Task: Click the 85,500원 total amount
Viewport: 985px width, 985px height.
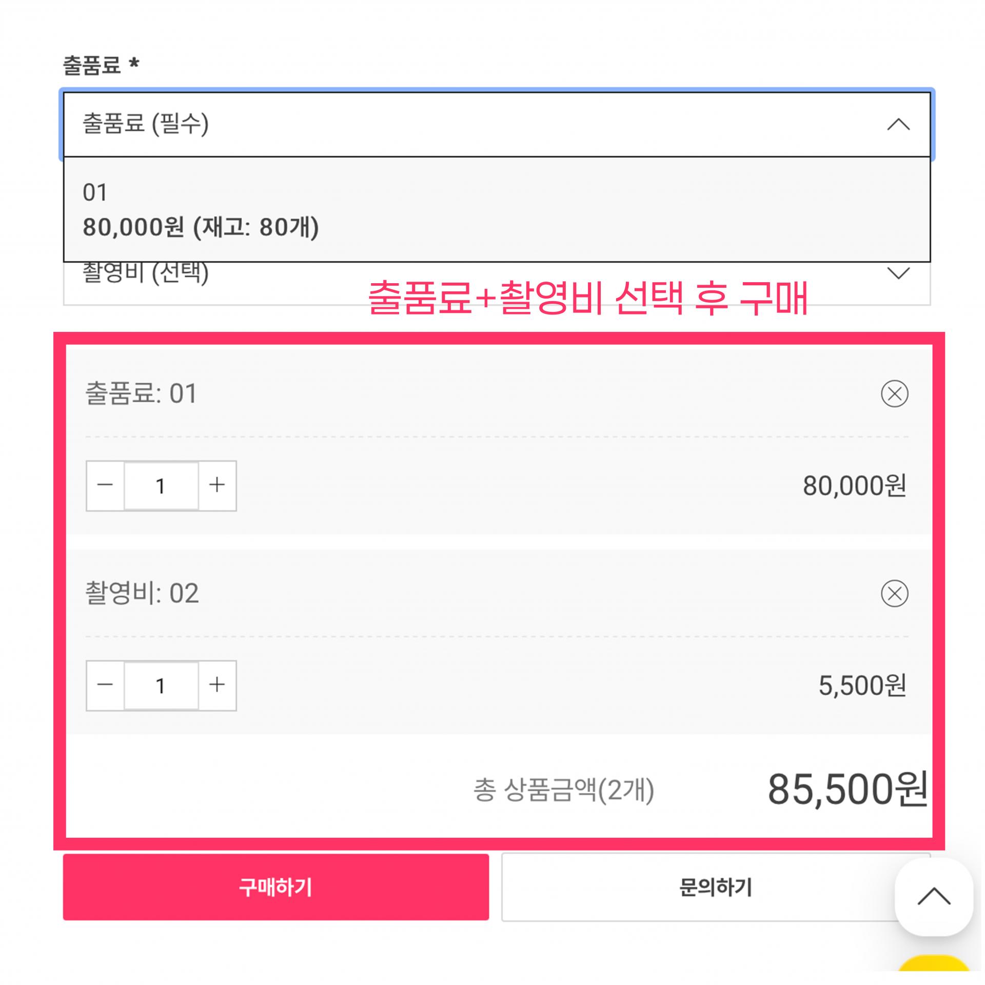Action: (x=847, y=789)
